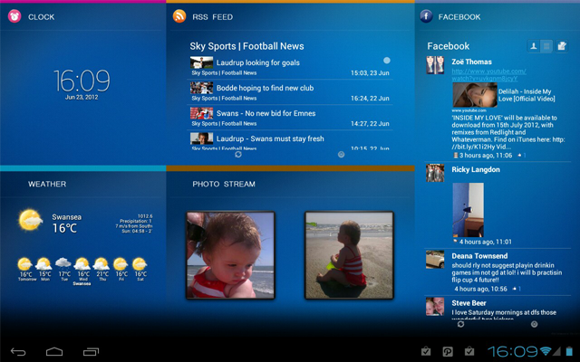Tap the Precipitation weather detail line
This screenshot has width=580, height=362.
click(x=136, y=221)
